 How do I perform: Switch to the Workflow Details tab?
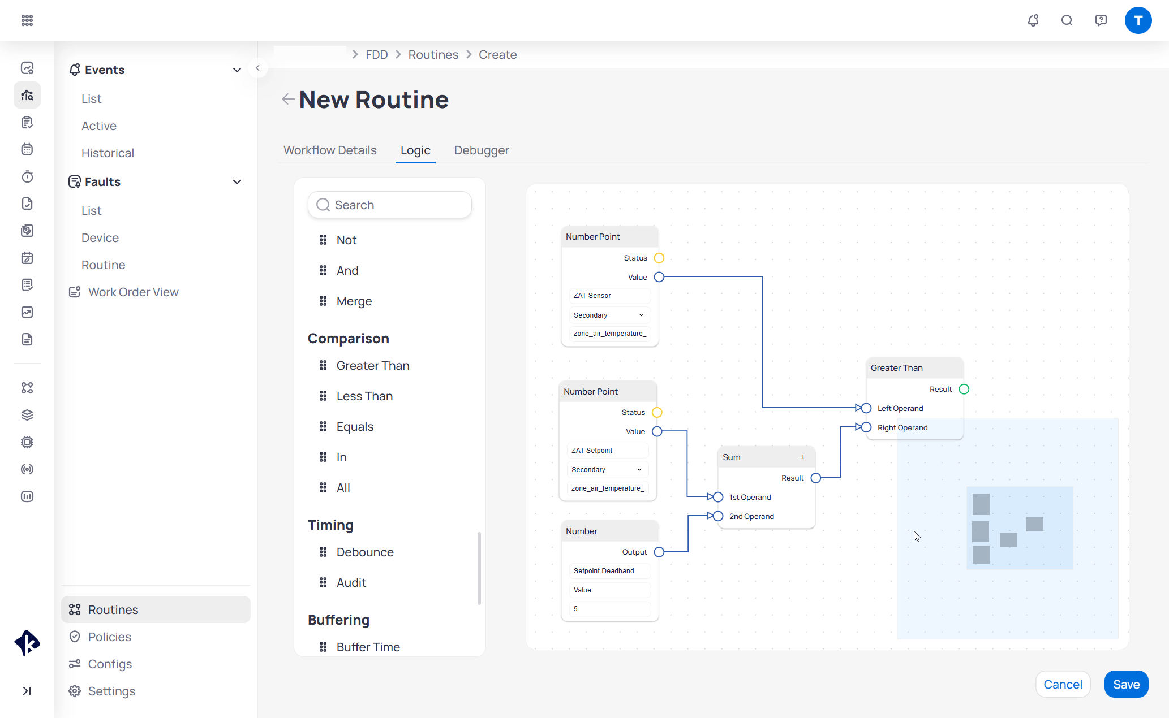[x=330, y=150]
